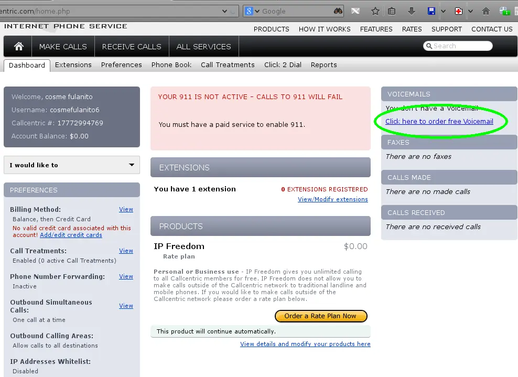Click the username cosmefulanito6
Viewport: 518px width, 377px height.
point(74,110)
